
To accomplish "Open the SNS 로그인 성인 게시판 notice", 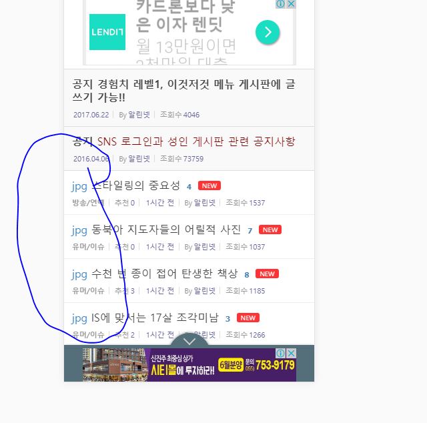I will tap(184, 141).
